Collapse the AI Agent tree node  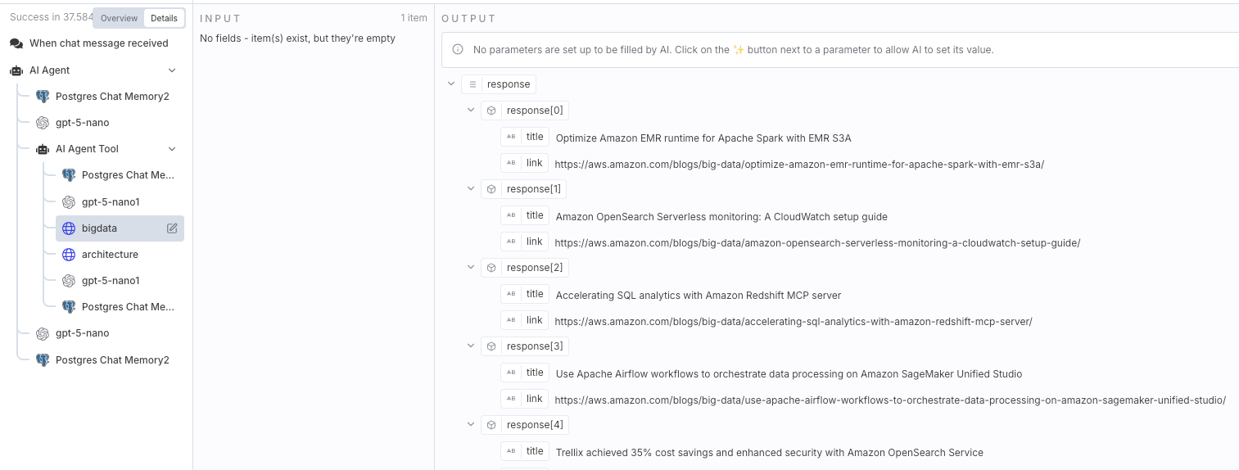(x=172, y=70)
